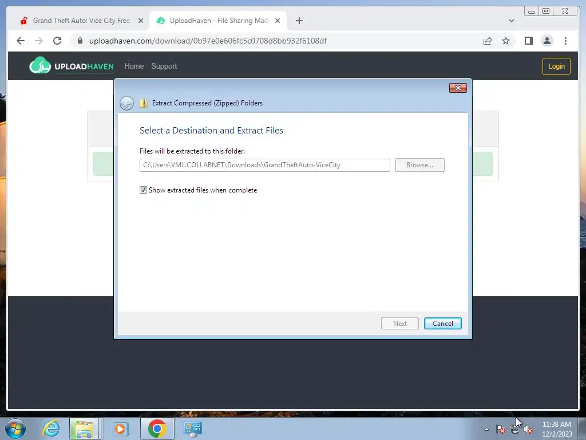The height and width of the screenshot is (440, 586).
Task: Open Windows Media Player from taskbar
Action: pos(120,429)
